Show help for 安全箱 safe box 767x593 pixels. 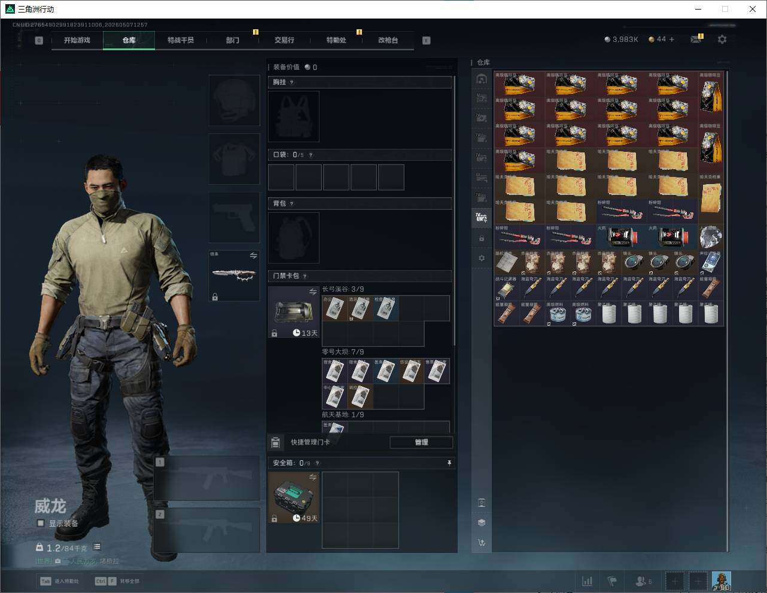pos(317,463)
